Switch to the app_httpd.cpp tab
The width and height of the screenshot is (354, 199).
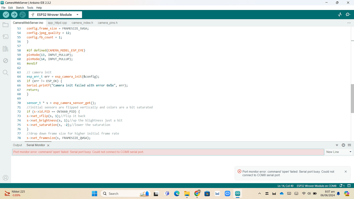[57, 23]
